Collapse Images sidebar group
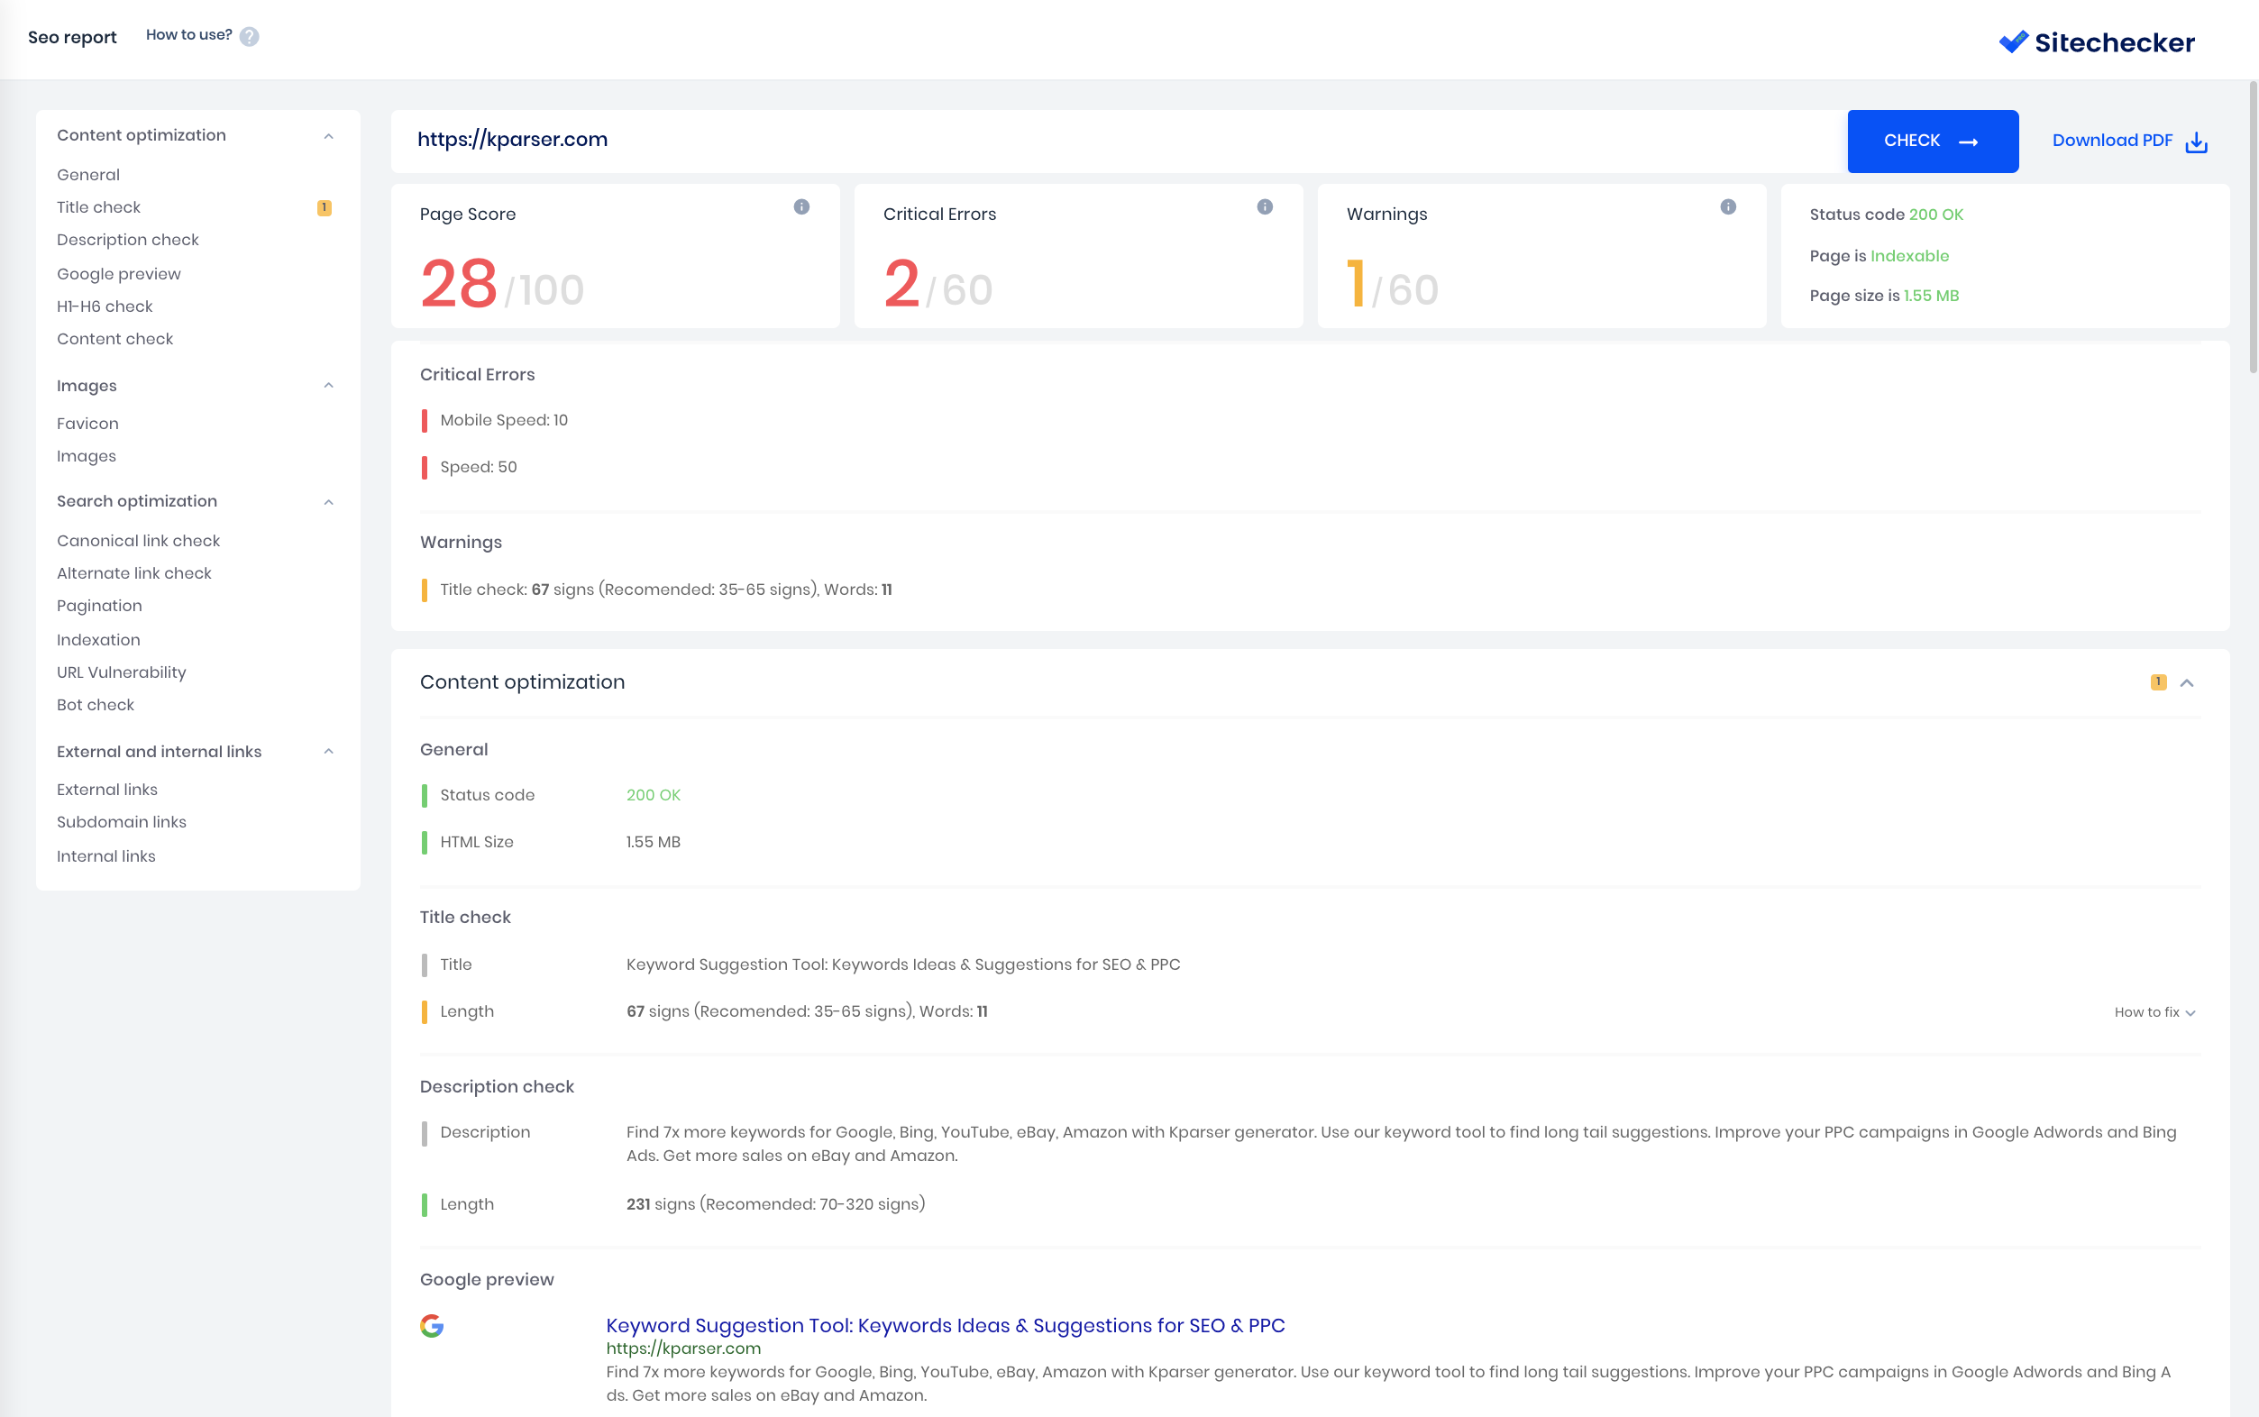The image size is (2259, 1417). [329, 386]
